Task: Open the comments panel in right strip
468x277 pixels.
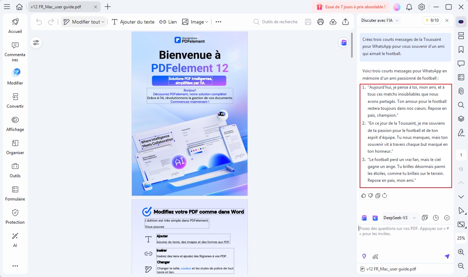Action: pos(461,63)
